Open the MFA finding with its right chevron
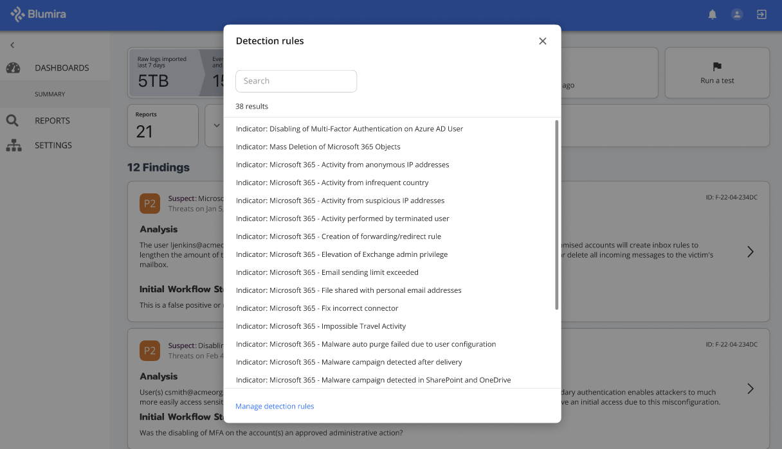Image resolution: width=782 pixels, height=449 pixels. 750,389
